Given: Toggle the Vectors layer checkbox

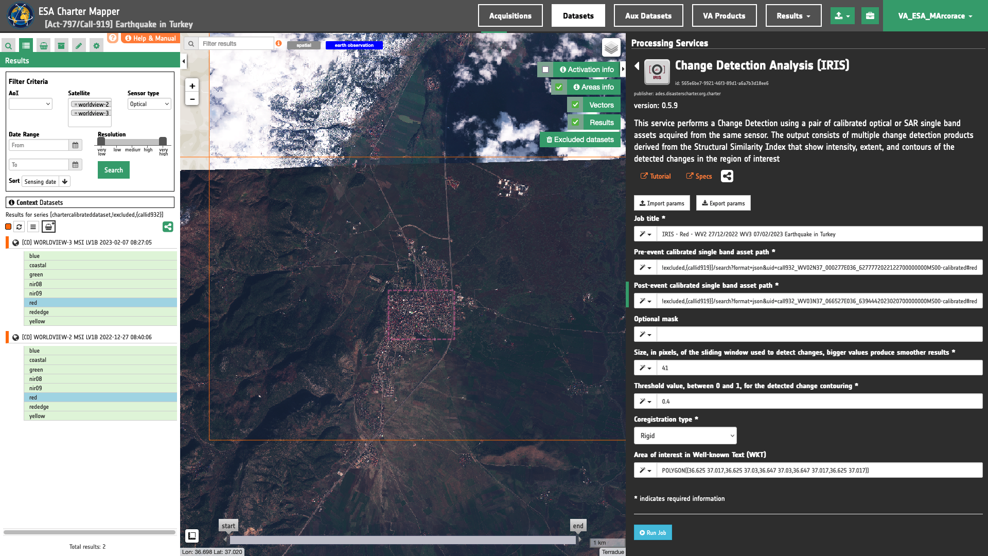Looking at the screenshot, I should 575,105.
